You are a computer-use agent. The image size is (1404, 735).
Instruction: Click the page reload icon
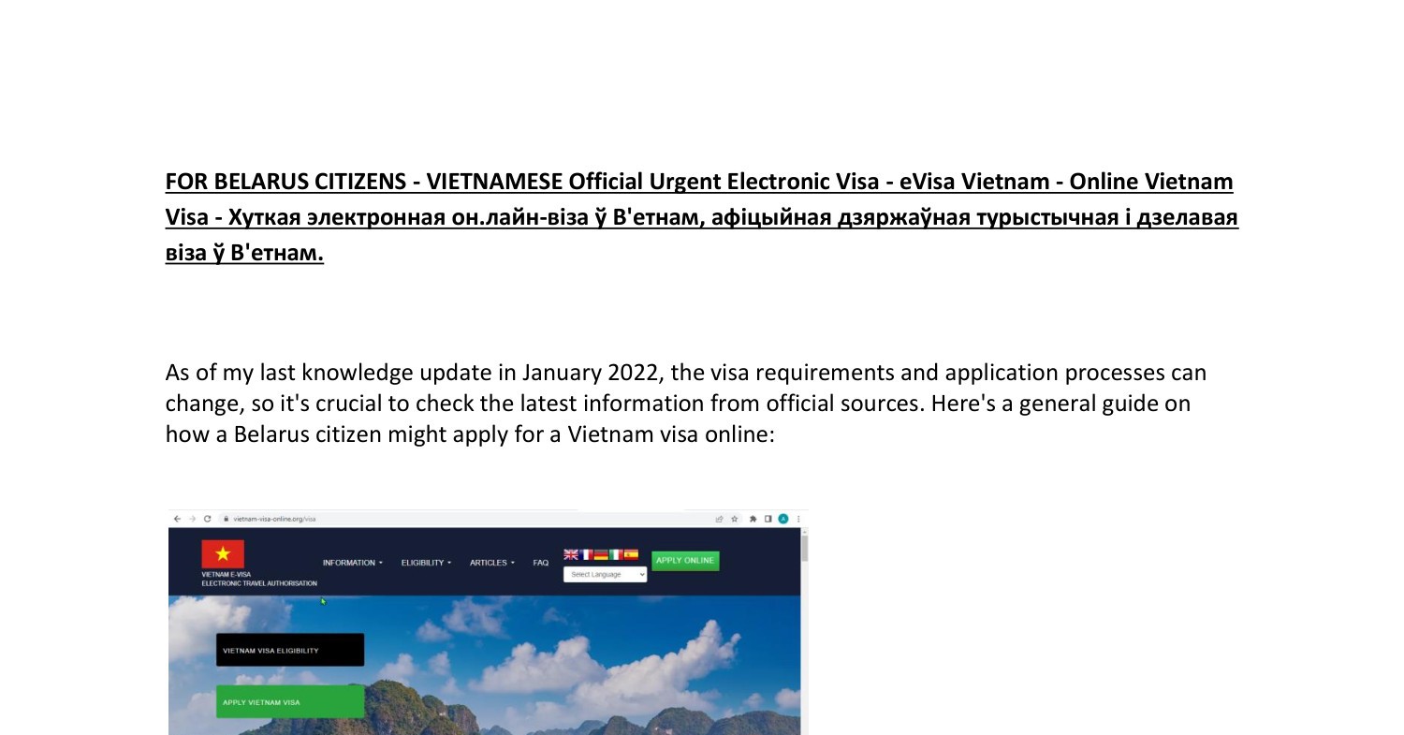pyautogui.click(x=207, y=519)
